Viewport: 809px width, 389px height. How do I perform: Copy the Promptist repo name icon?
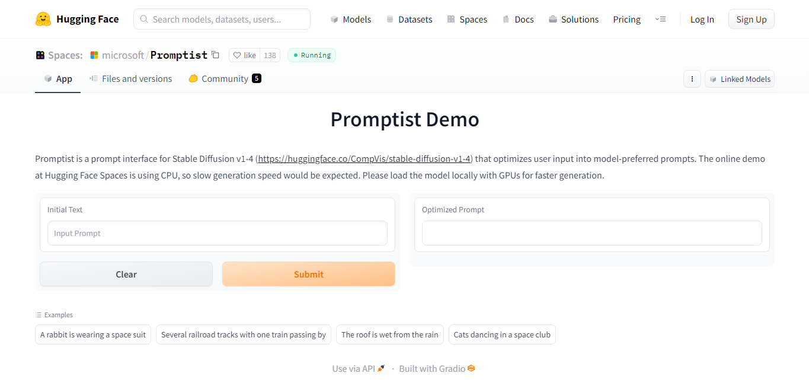(215, 55)
